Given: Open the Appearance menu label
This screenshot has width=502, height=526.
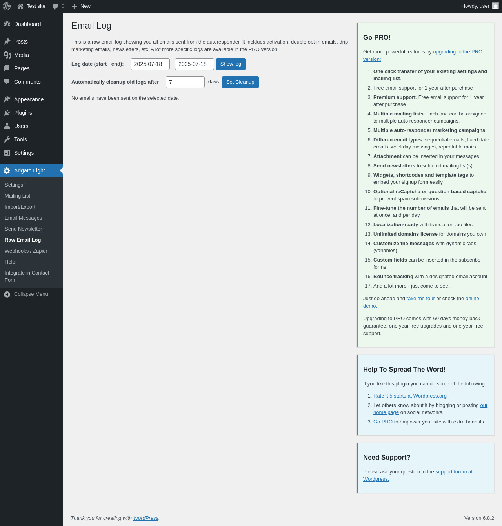Looking at the screenshot, I should point(29,99).
